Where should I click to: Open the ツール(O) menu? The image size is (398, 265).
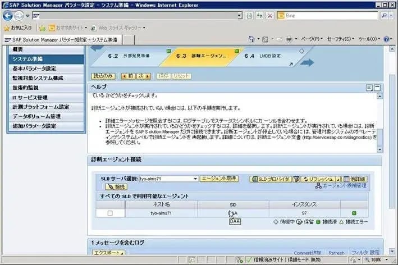click(x=369, y=39)
